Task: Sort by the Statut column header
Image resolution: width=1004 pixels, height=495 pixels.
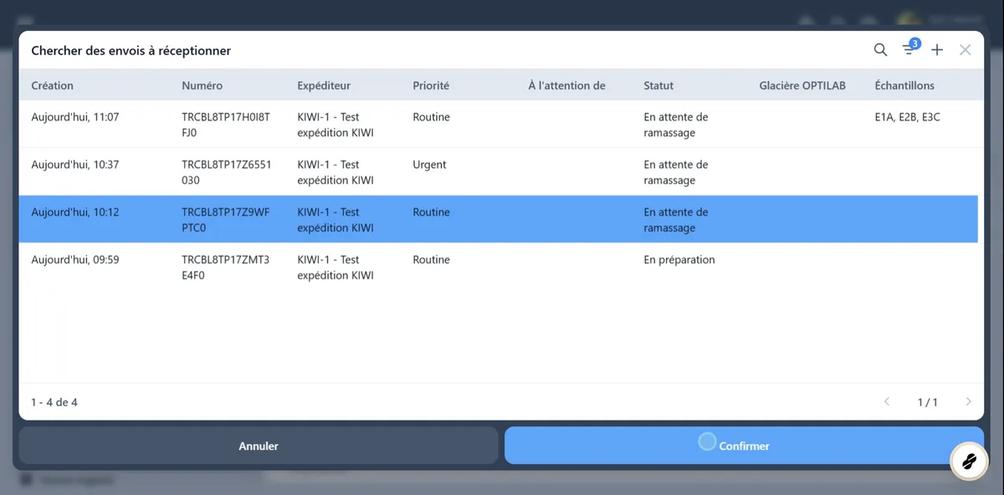Action: tap(658, 84)
